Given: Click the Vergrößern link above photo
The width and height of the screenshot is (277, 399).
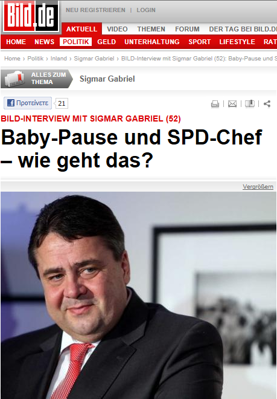Looking at the screenshot, I should [258, 187].
